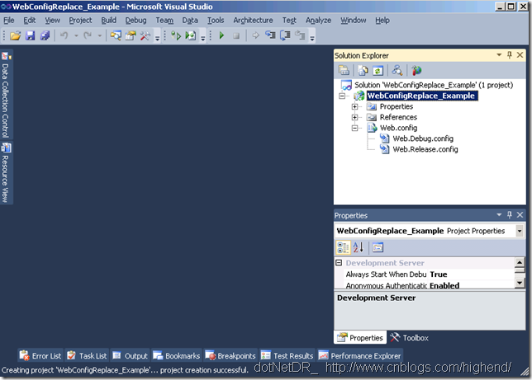Open the Architecture menu
This screenshot has height=380, width=532.
(253, 21)
